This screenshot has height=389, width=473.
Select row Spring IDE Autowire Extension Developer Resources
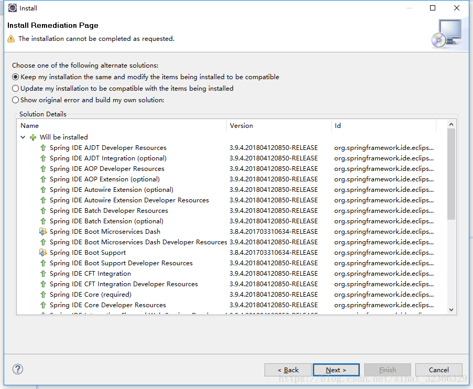point(232,200)
